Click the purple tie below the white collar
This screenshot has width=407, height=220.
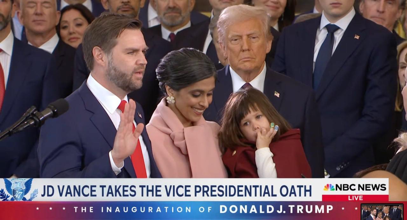pos(246,86)
